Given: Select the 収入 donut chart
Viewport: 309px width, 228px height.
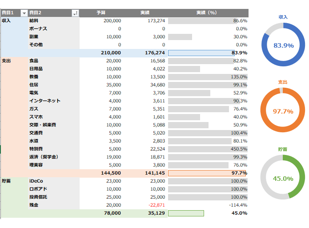Looking at the screenshot, I should click(283, 45).
